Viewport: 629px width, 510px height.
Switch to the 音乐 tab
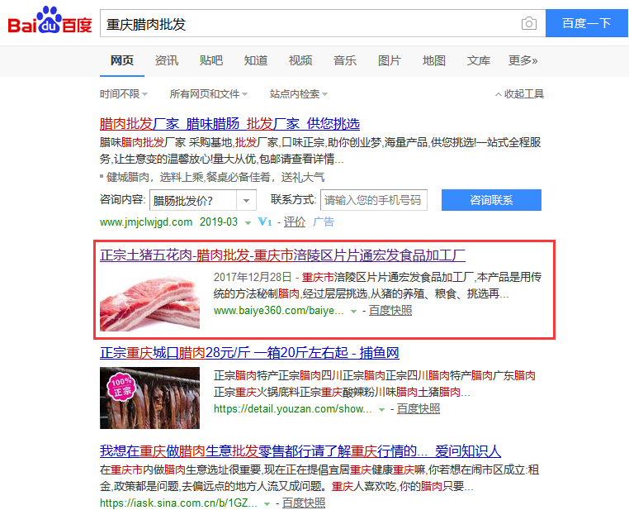[344, 60]
